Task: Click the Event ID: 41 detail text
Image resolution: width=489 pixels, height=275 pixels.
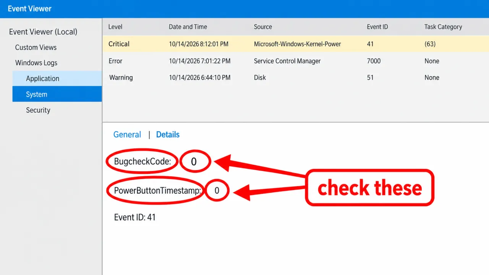Action: point(135,217)
